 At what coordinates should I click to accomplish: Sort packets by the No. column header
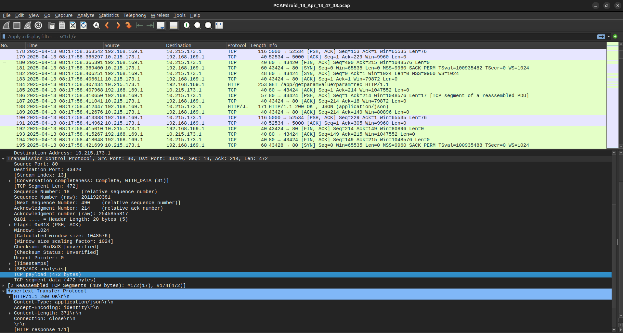[13, 45]
